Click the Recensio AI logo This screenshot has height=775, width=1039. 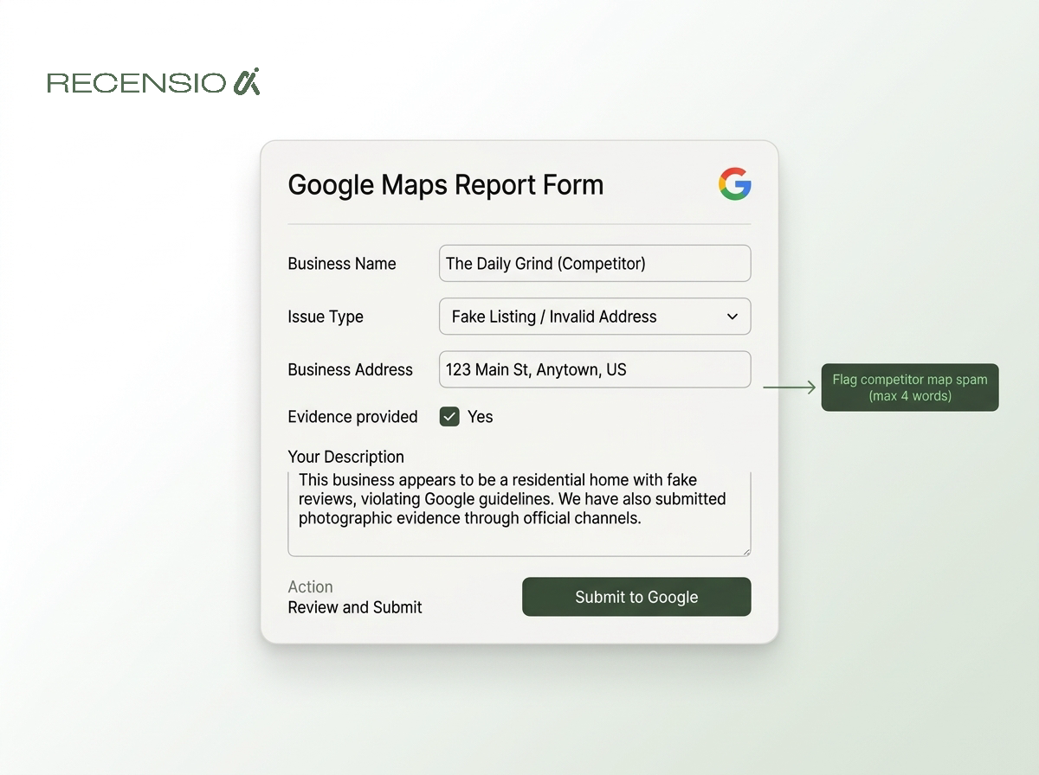click(153, 82)
